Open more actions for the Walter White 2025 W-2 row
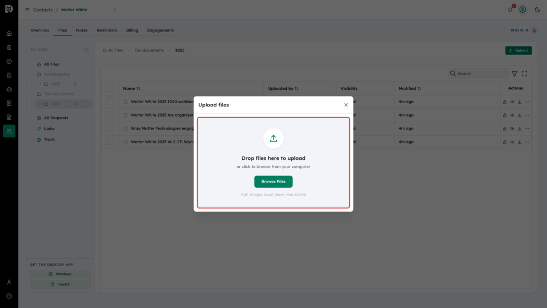The image size is (547, 308). pyautogui.click(x=527, y=142)
